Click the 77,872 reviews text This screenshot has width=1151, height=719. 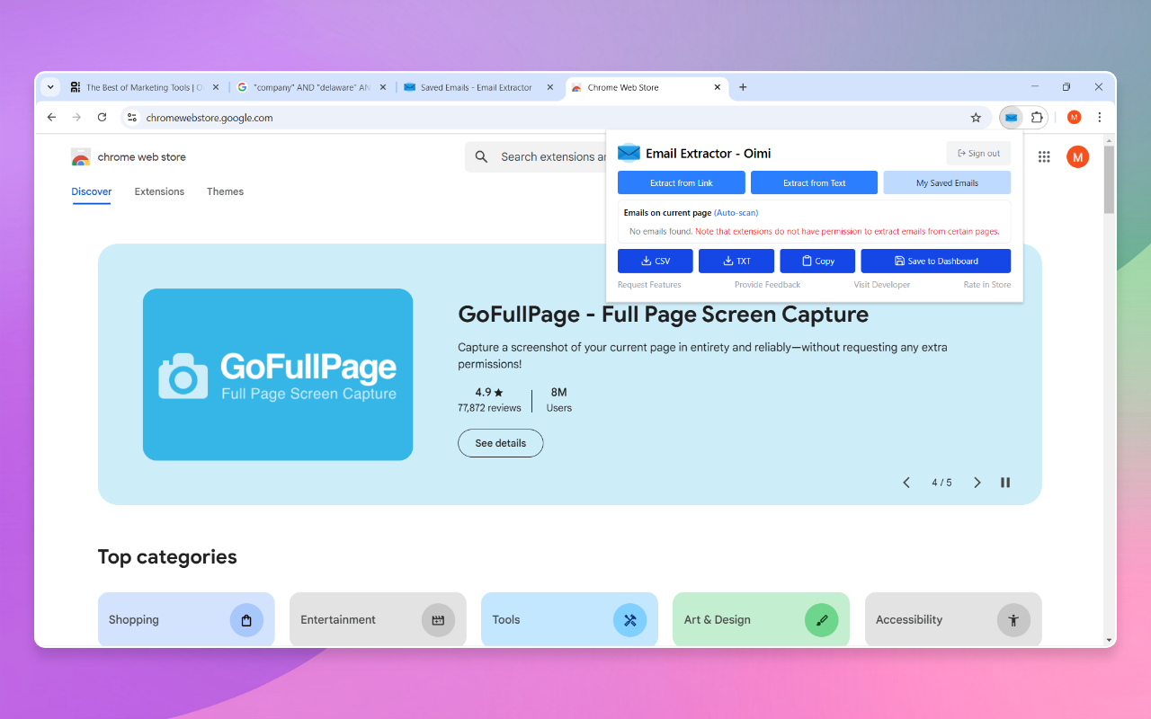pos(489,408)
